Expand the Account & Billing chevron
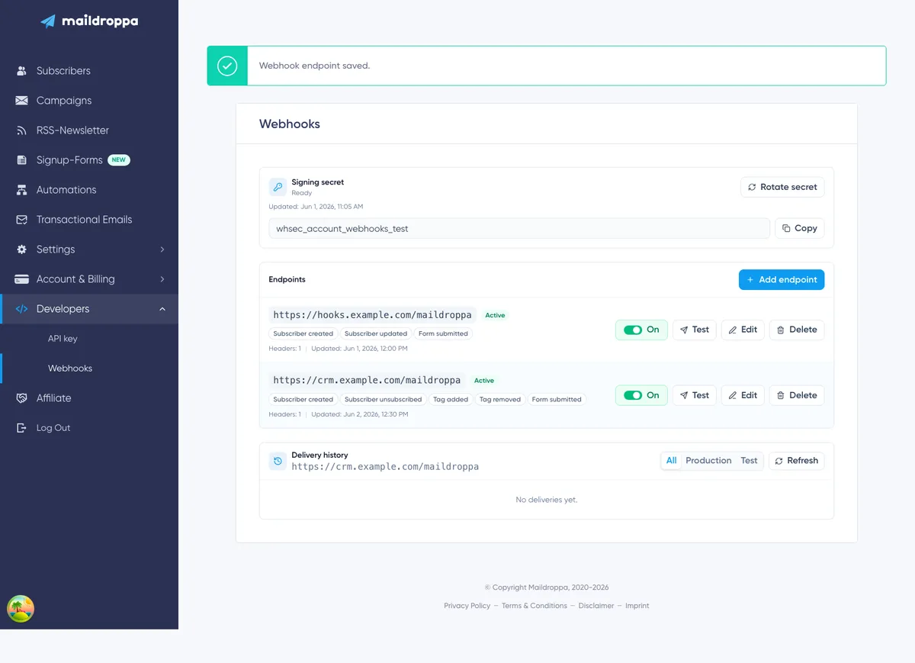Image resolution: width=915 pixels, height=663 pixels. coord(162,279)
